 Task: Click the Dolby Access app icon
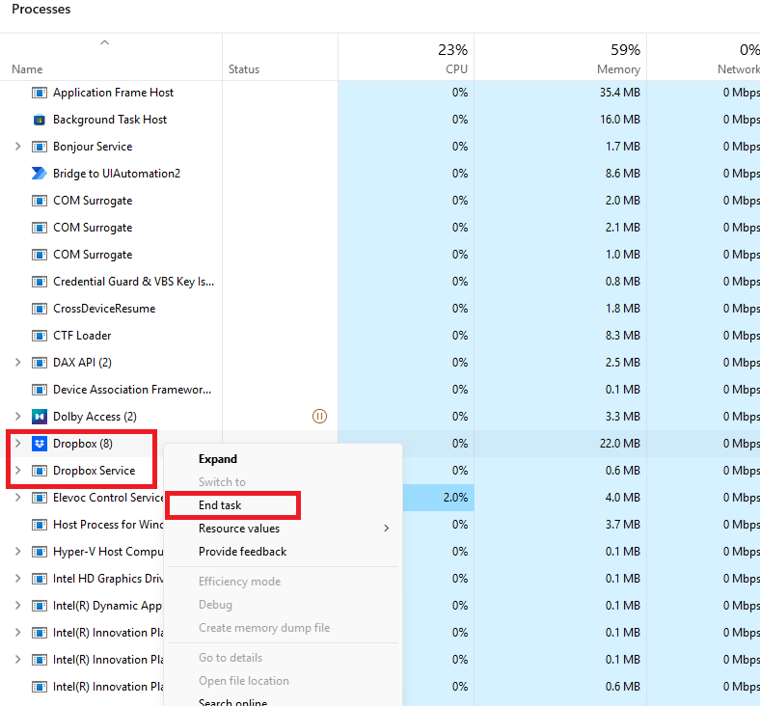[x=40, y=417]
